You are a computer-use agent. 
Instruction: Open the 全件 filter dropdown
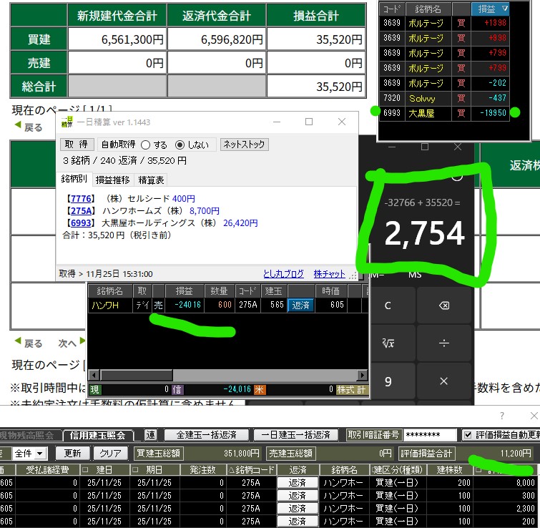[30, 453]
